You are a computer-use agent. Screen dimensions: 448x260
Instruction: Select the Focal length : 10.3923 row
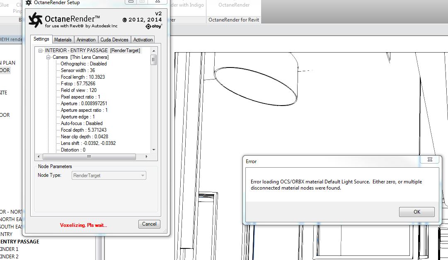pos(83,77)
